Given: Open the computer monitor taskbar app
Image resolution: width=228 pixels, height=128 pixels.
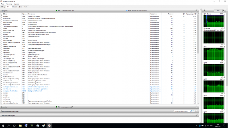Looking at the screenshot, I should [x=26, y=125].
